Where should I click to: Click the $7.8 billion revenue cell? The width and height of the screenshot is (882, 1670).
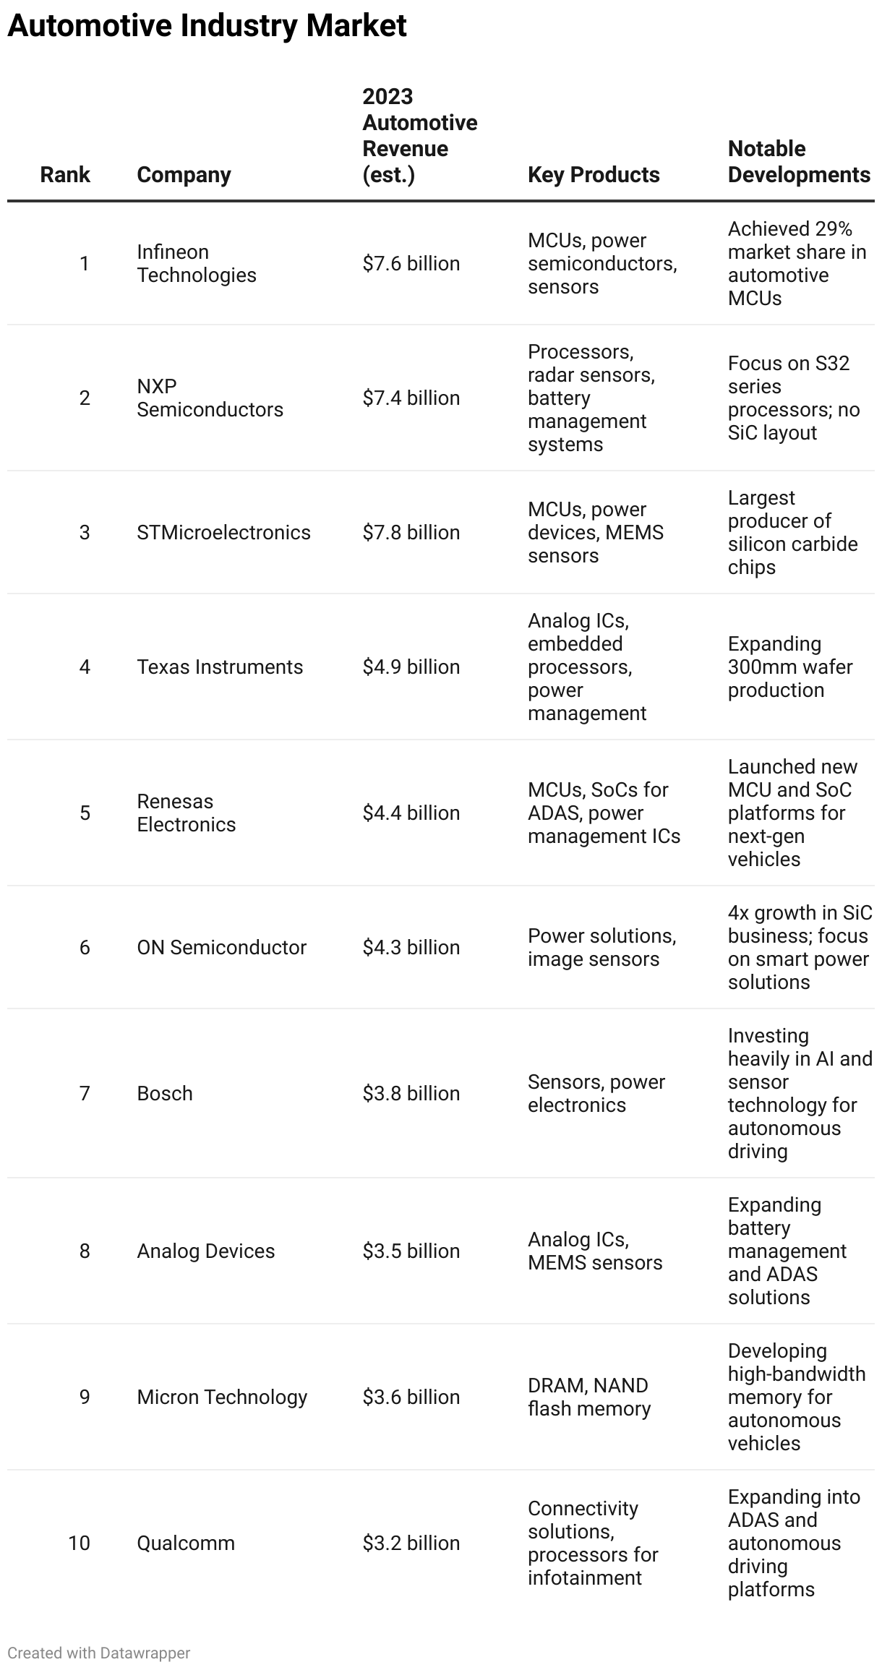tap(411, 532)
